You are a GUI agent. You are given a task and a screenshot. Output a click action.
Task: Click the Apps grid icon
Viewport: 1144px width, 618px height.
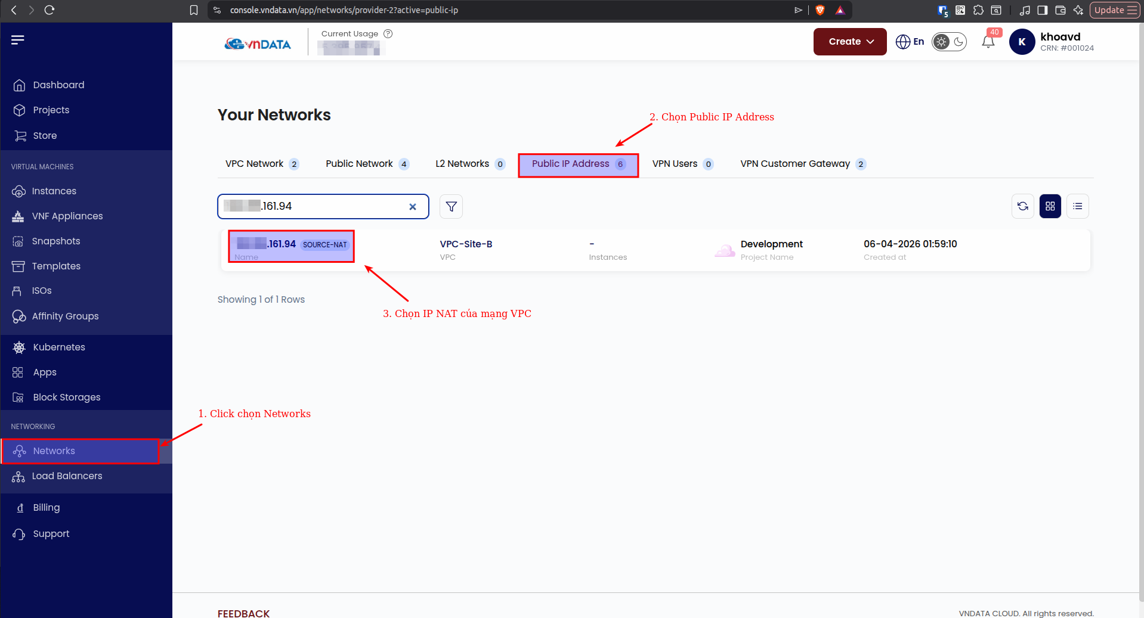(x=18, y=372)
